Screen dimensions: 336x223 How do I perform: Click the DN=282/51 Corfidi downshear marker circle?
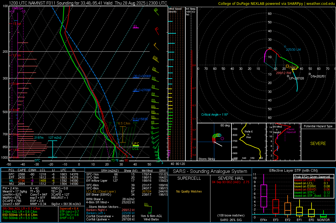click(310, 74)
